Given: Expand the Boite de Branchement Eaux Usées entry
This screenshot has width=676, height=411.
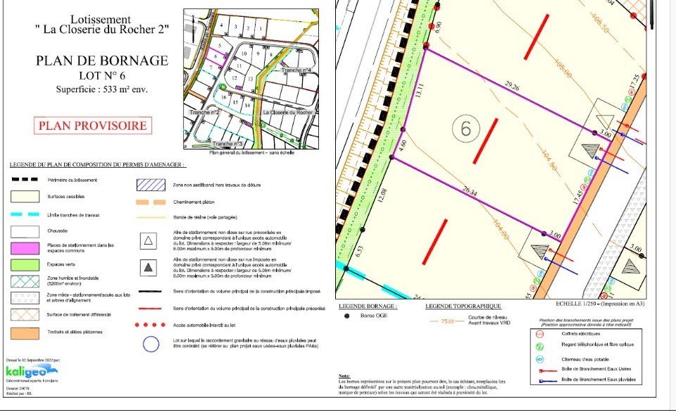Looking at the screenshot, I should point(547,369).
